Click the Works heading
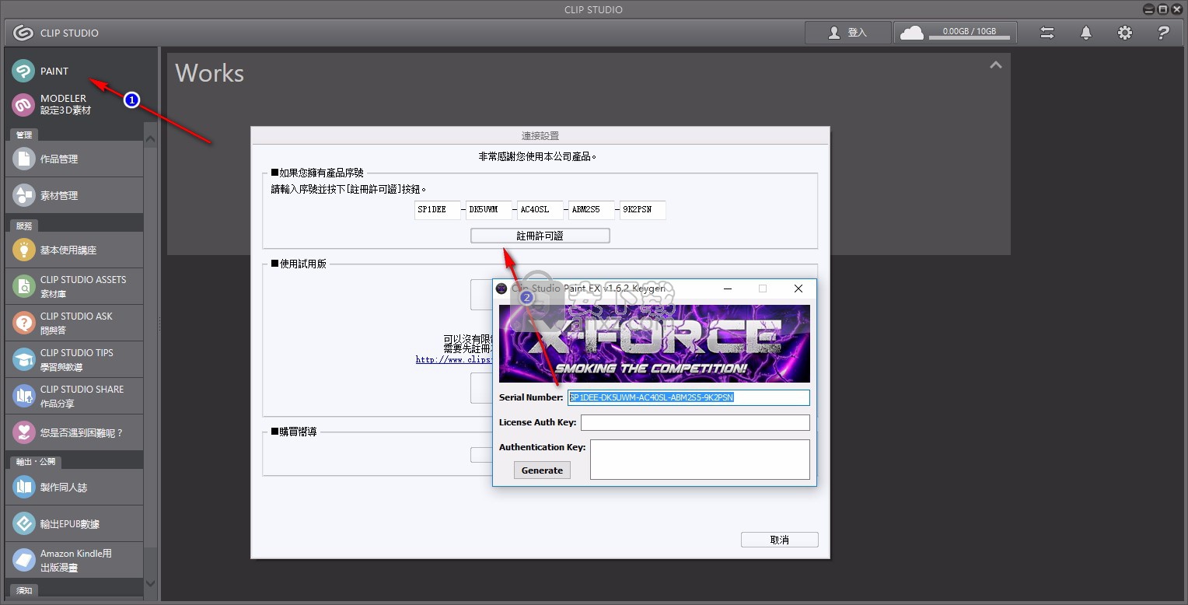The height and width of the screenshot is (605, 1188). (x=210, y=73)
